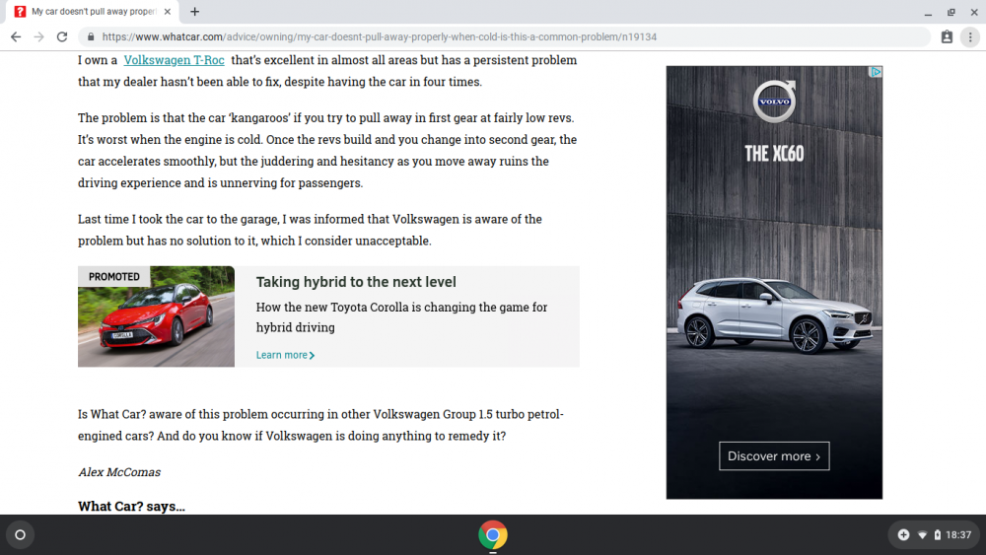This screenshot has width=986, height=555.
Task: Close the 'My car doesn't pull away' tab
Action: (168, 11)
